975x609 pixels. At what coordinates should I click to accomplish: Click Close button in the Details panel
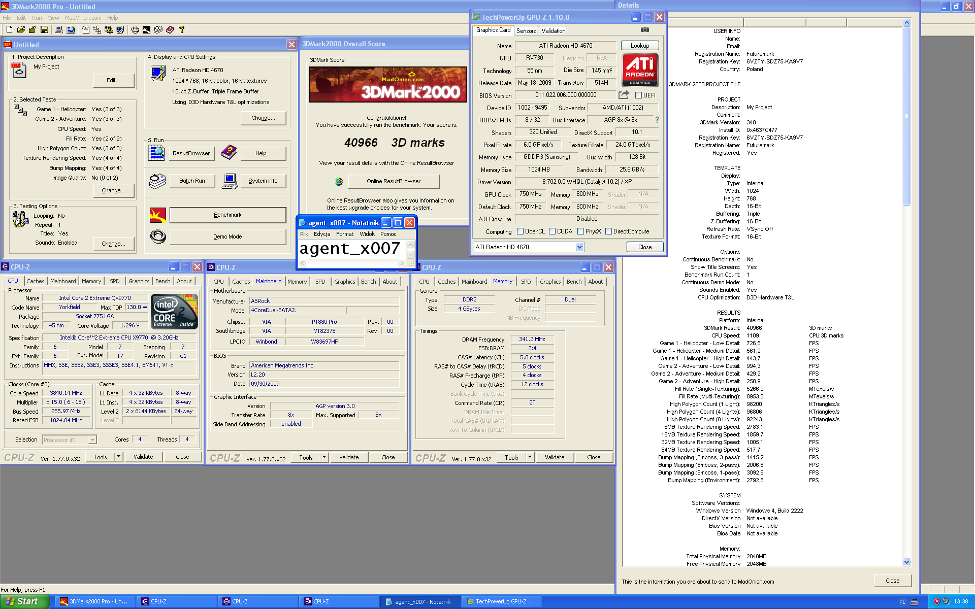(892, 581)
